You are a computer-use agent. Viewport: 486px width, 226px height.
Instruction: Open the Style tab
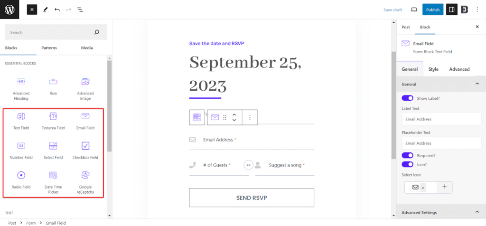coord(433,69)
